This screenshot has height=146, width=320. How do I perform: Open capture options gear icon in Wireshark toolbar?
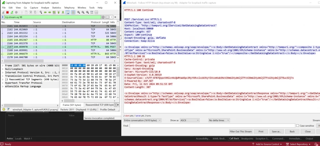tap(16, 12)
